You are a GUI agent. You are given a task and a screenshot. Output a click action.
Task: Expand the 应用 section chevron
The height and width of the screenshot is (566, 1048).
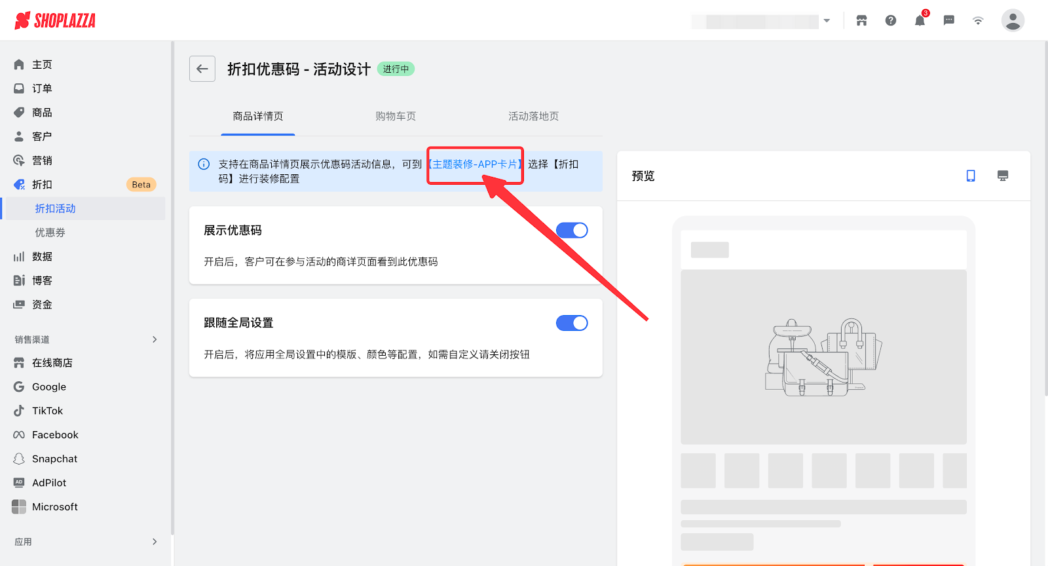click(x=155, y=542)
